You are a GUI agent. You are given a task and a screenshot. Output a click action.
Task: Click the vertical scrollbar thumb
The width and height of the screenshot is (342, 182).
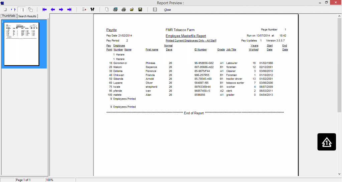point(339,65)
